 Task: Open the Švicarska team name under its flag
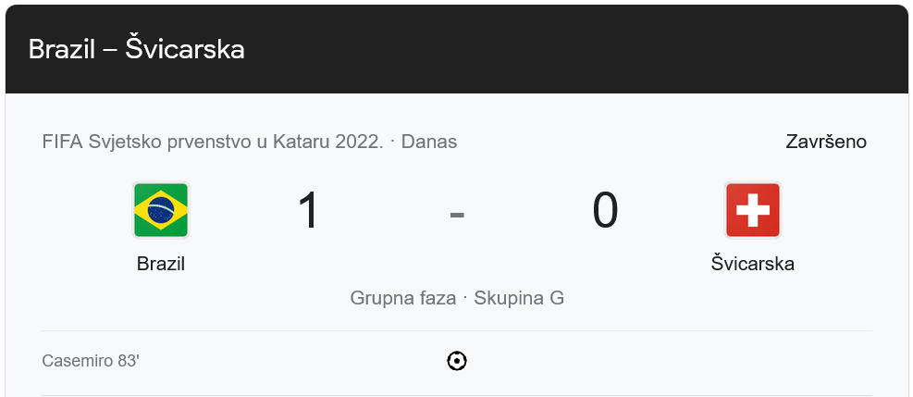pyautogui.click(x=752, y=264)
